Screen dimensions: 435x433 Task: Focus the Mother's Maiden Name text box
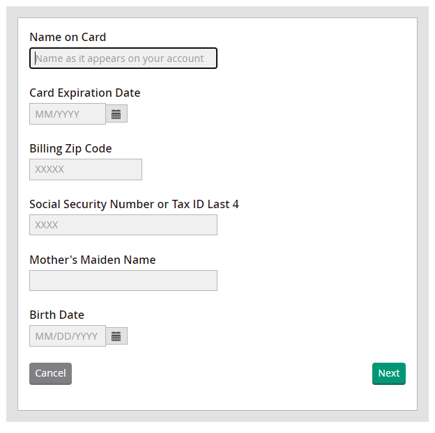(x=123, y=281)
